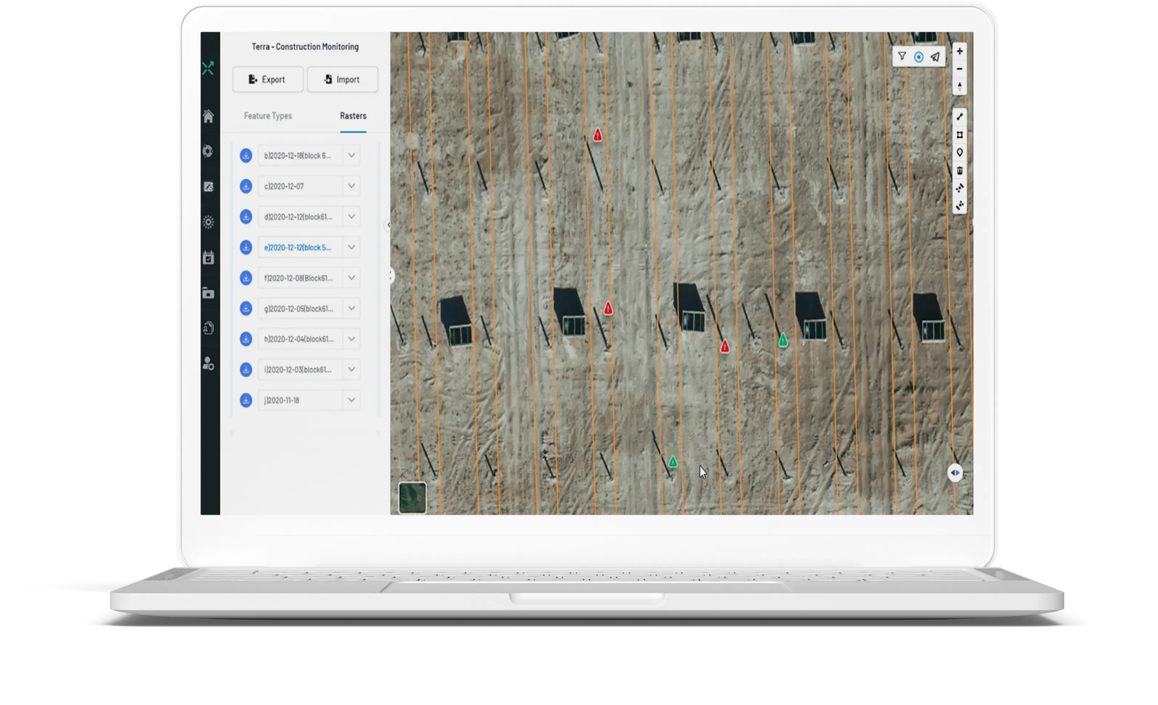The image size is (1158, 705).
Task: Select the draw polygon tool
Action: tap(959, 135)
